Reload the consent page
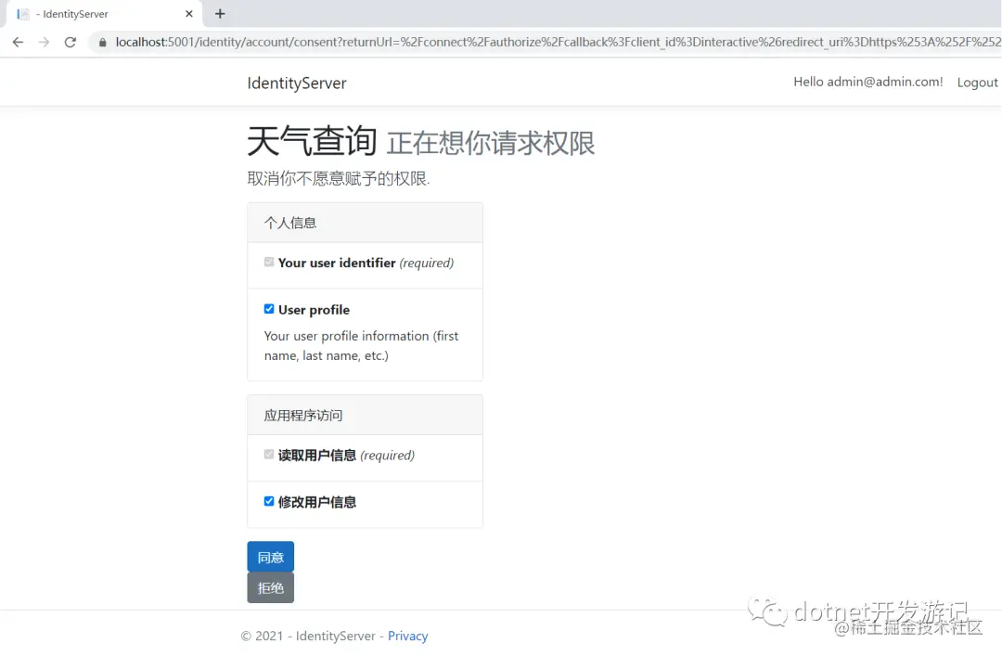Image resolution: width=1002 pixels, height=656 pixels. [71, 42]
